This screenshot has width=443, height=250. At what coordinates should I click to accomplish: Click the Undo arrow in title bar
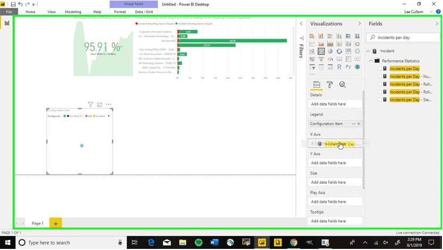click(x=20, y=4)
